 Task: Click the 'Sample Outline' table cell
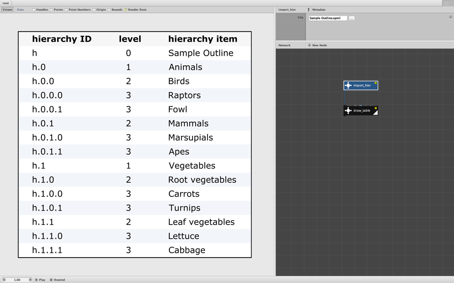coord(201,53)
